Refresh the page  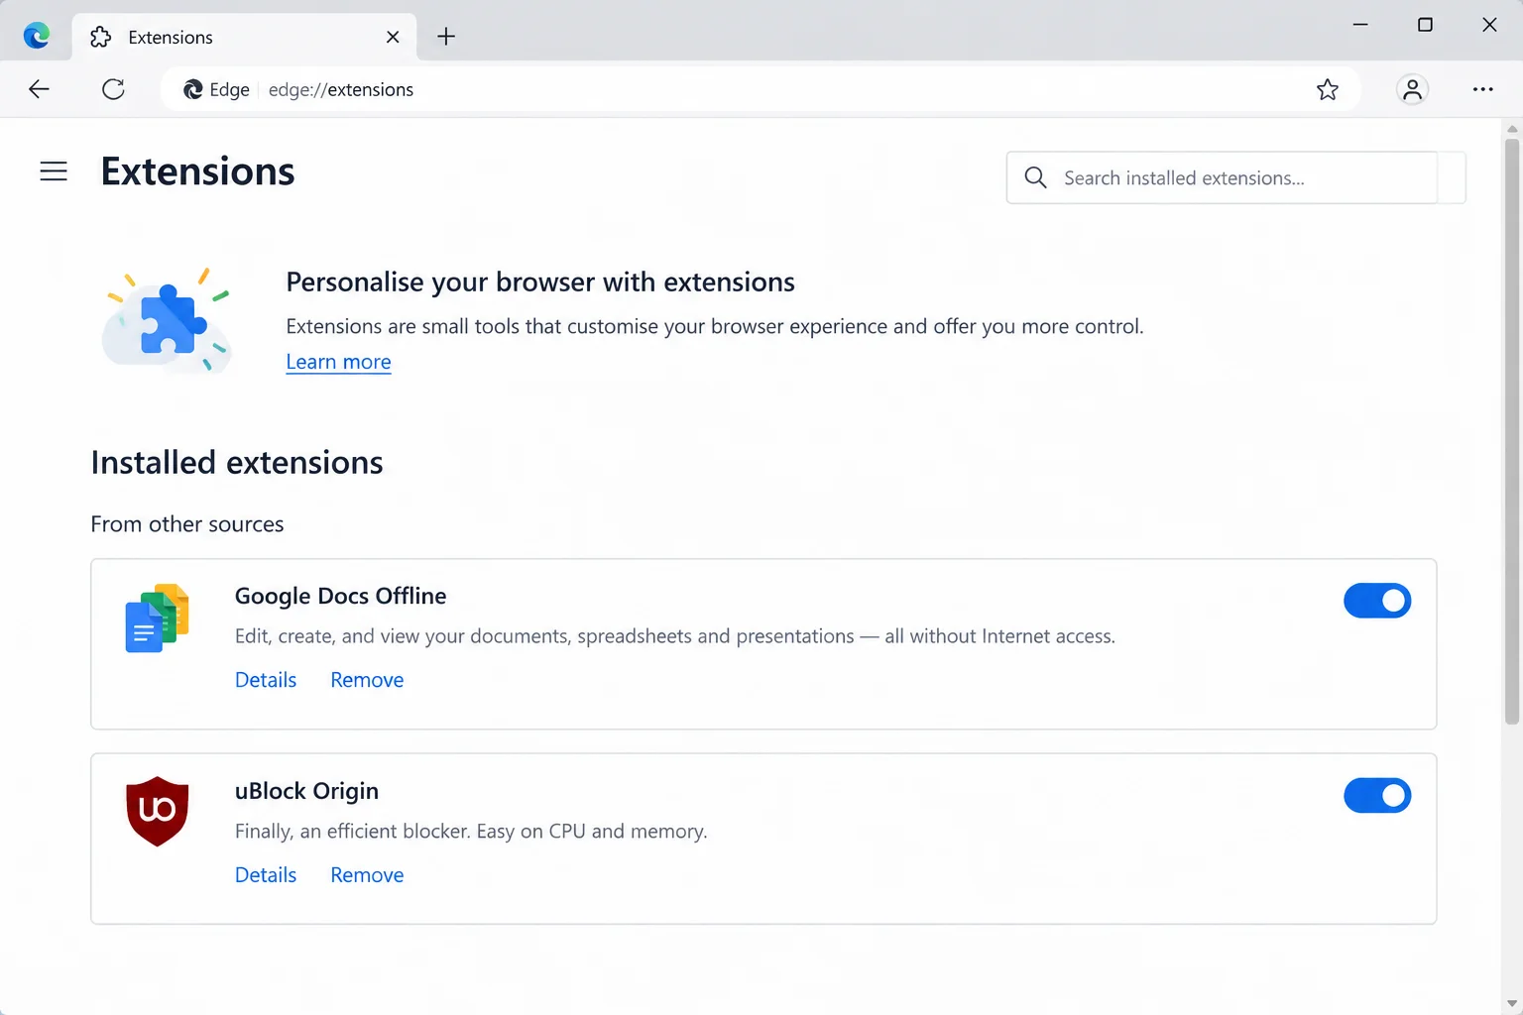[113, 89]
